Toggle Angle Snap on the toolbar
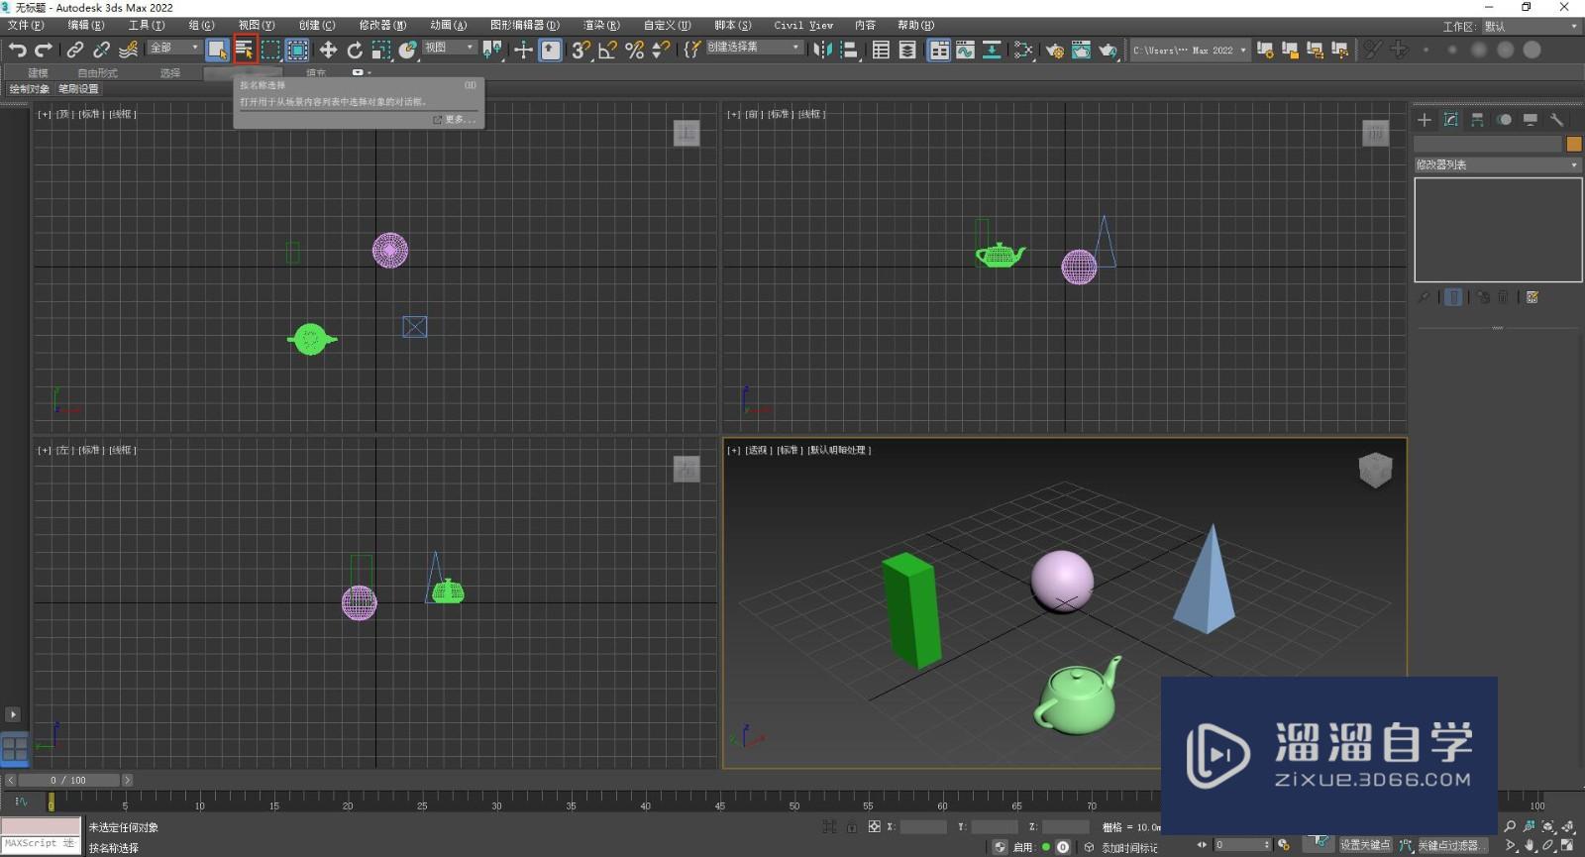The width and height of the screenshot is (1585, 857). 608,50
